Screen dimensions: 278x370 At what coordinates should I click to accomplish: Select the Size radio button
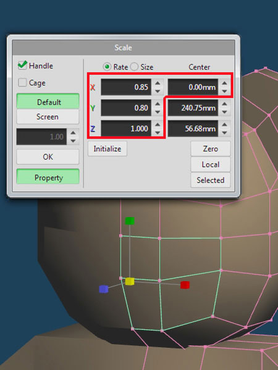[x=134, y=67]
